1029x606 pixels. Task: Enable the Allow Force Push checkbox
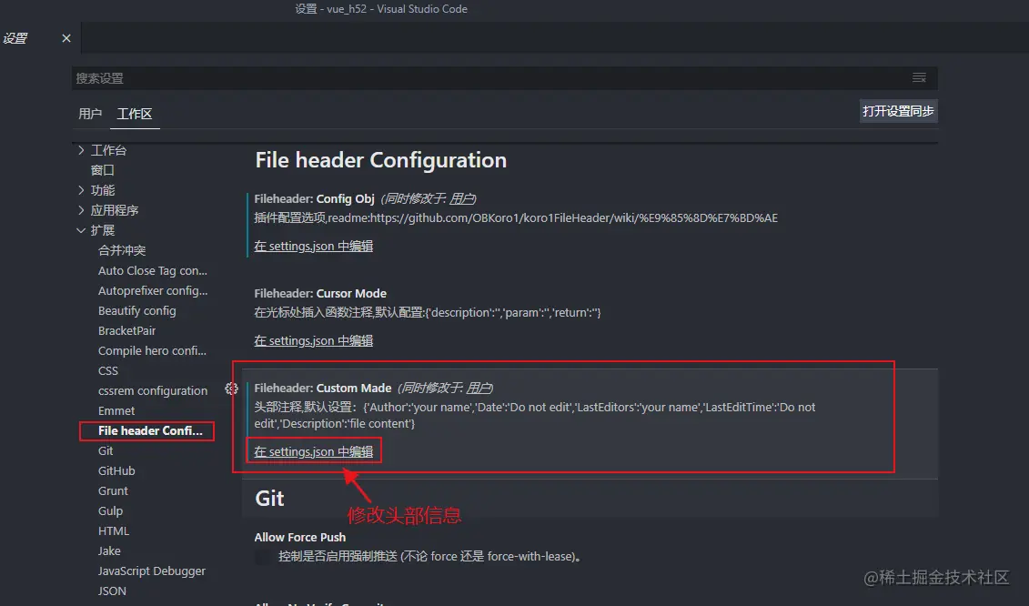(263, 557)
